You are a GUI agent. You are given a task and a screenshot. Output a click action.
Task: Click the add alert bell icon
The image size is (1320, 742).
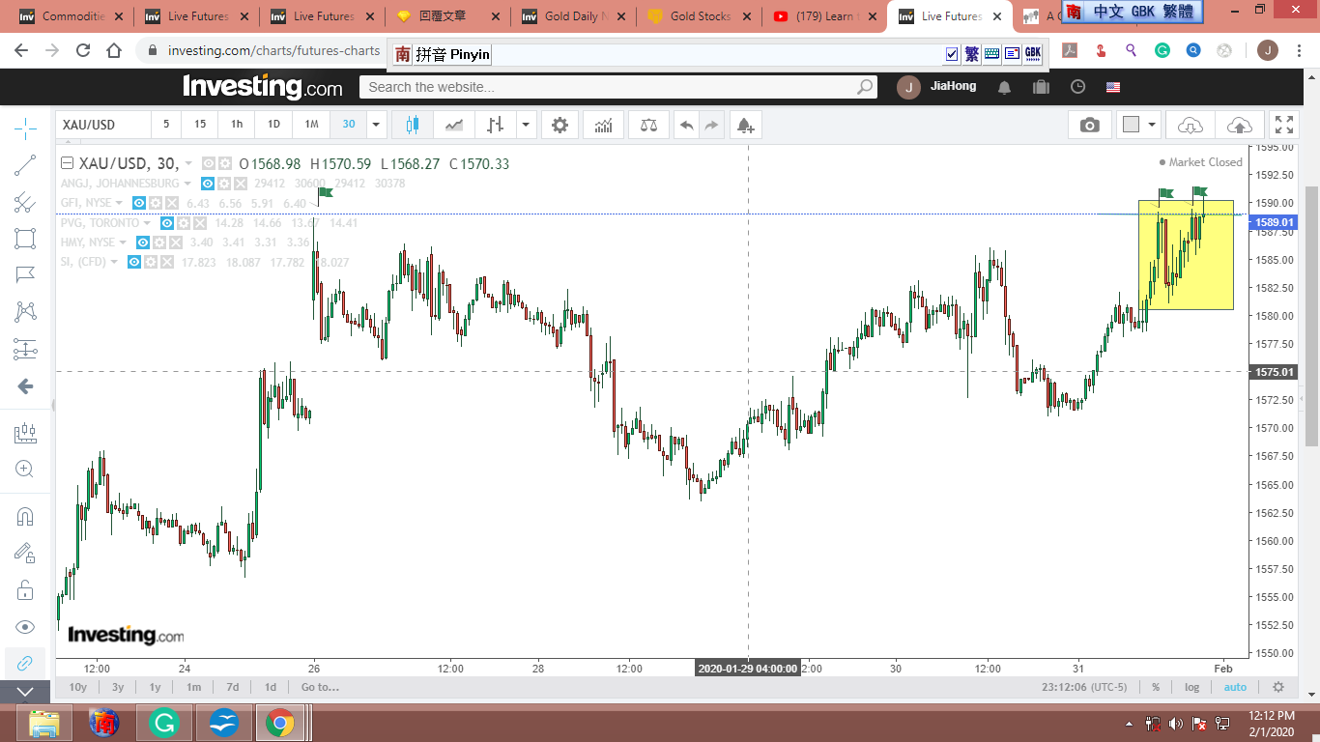click(x=744, y=125)
